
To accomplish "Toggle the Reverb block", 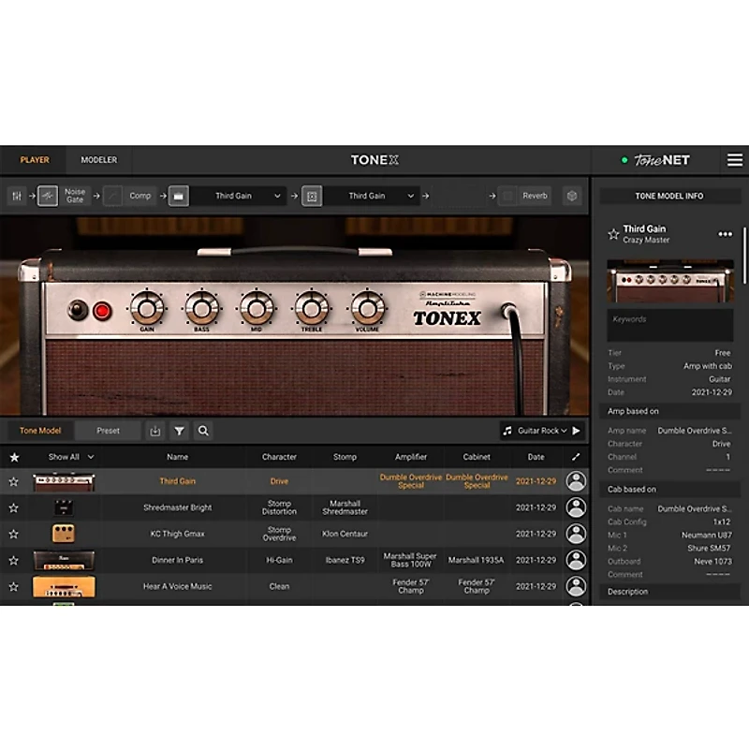I will click(x=507, y=196).
